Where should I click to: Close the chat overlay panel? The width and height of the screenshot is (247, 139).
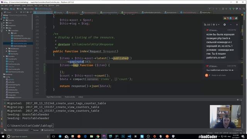click(x=237, y=25)
